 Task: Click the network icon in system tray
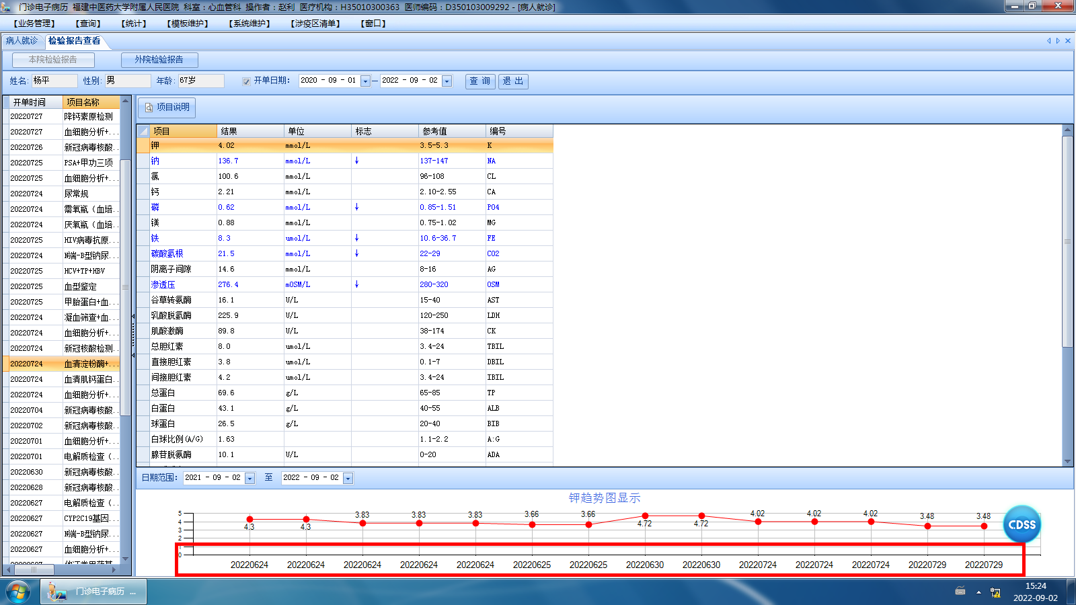pos(995,592)
